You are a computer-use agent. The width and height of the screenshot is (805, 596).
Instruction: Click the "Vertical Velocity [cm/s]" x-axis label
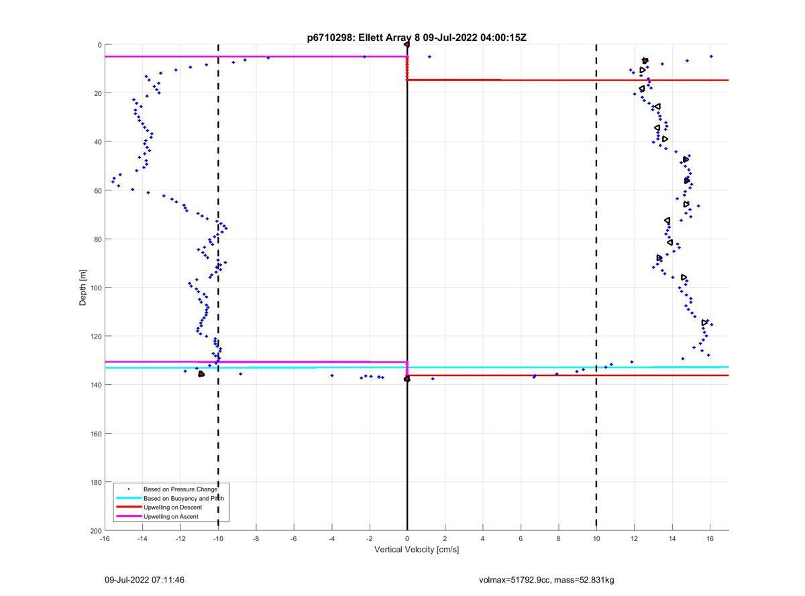(x=417, y=550)
